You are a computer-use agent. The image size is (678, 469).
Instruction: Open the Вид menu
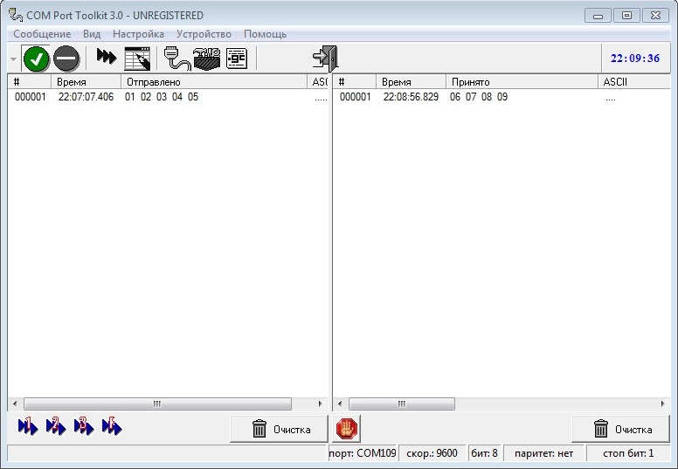[x=92, y=34]
